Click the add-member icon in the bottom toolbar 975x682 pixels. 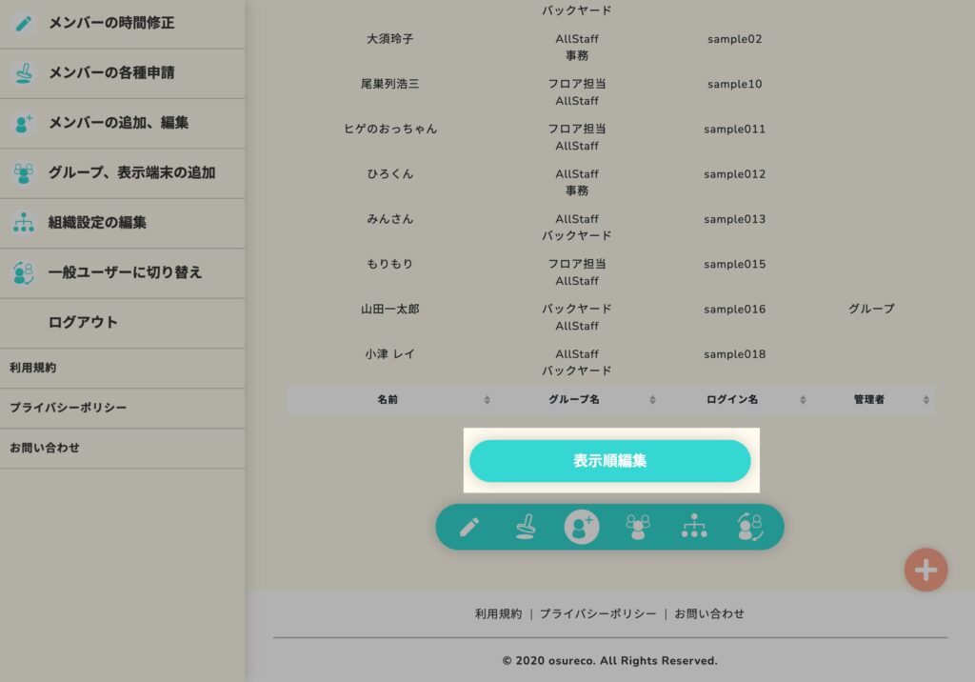click(582, 527)
